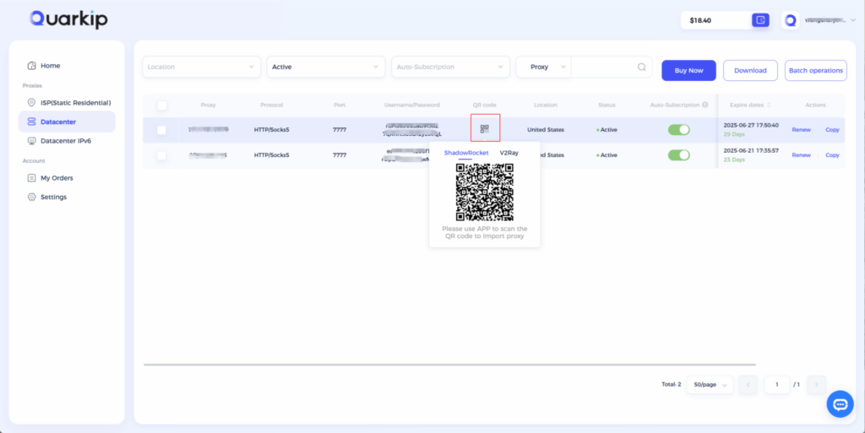Click the first row port 7777
Screen dimensions: 865x433
coord(340,130)
